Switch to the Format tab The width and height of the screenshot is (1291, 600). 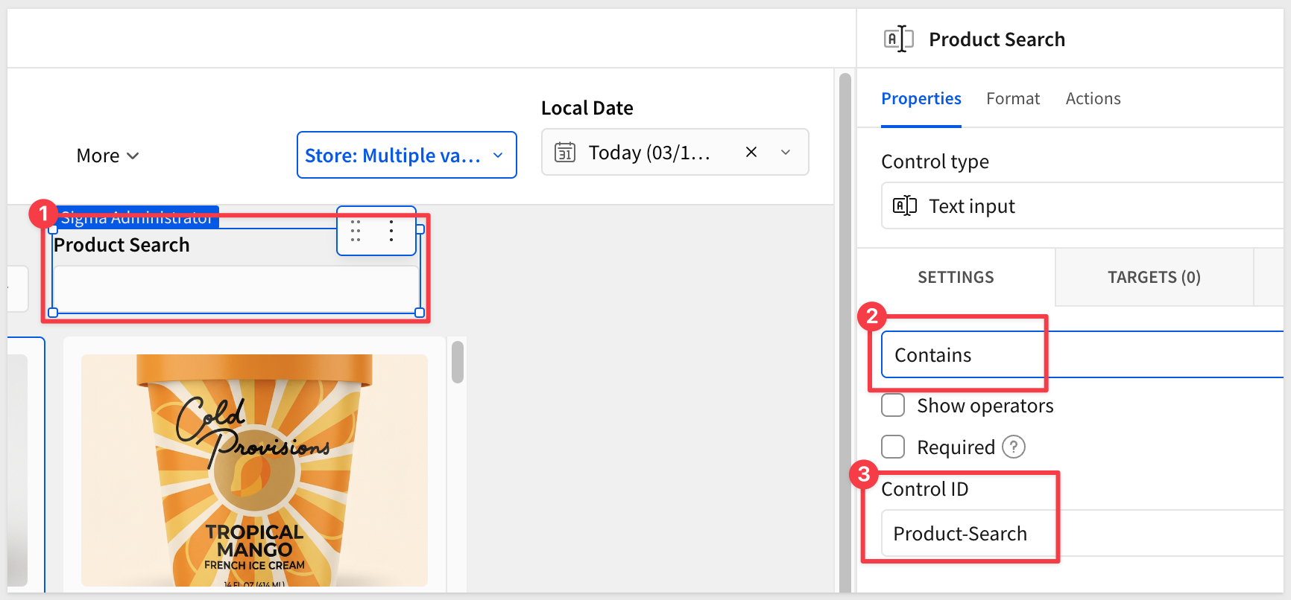click(x=1012, y=99)
